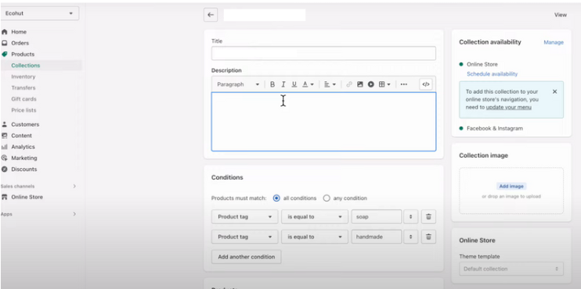Open the insert table dropdown
This screenshot has width=581, height=289.
(384, 84)
